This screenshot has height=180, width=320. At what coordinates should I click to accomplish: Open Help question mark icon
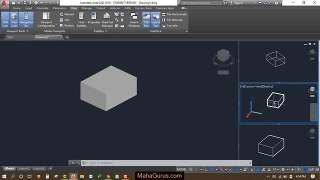coord(276,3)
